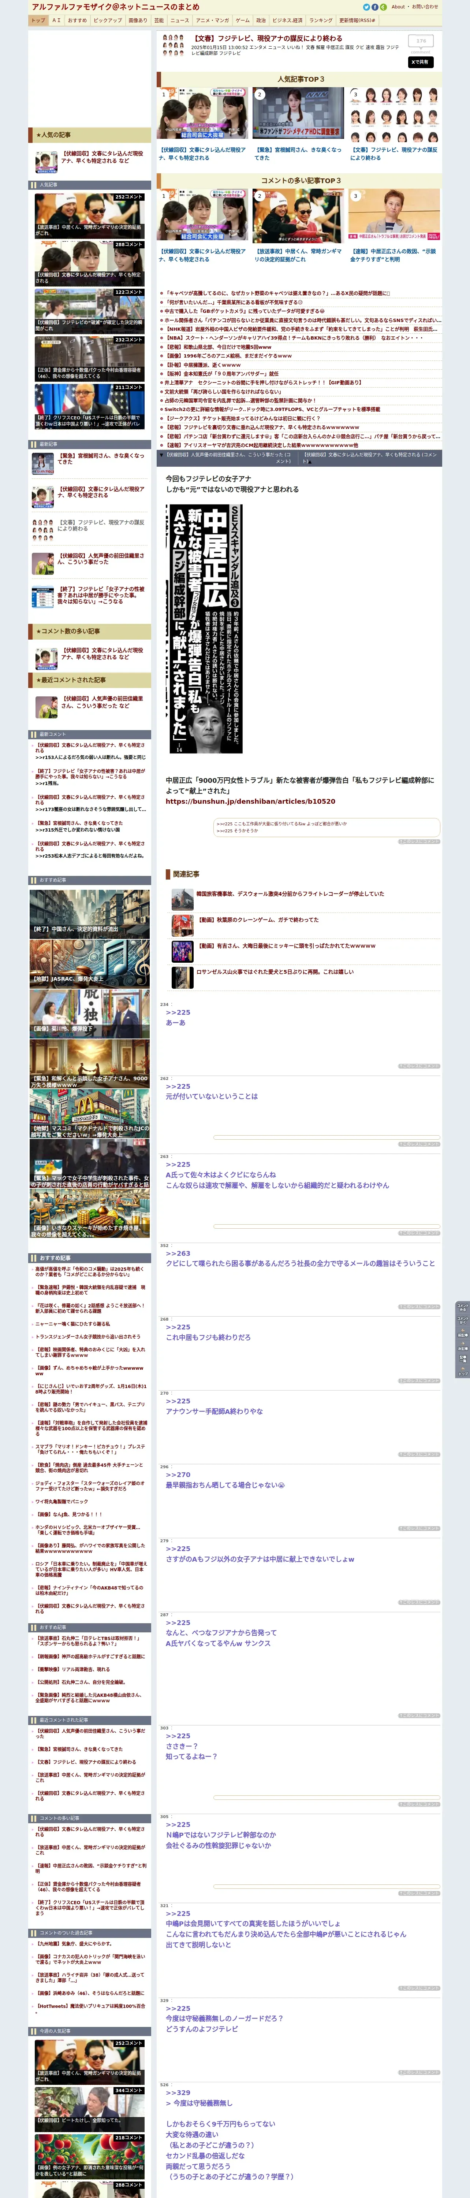The height and width of the screenshot is (2198, 470).
Task: Open number 3 thumbnail in 人気記事TOP3
Action: click(394, 115)
